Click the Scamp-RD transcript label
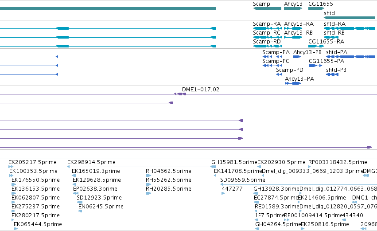This screenshot has height=231, width=377. [x=267, y=42]
